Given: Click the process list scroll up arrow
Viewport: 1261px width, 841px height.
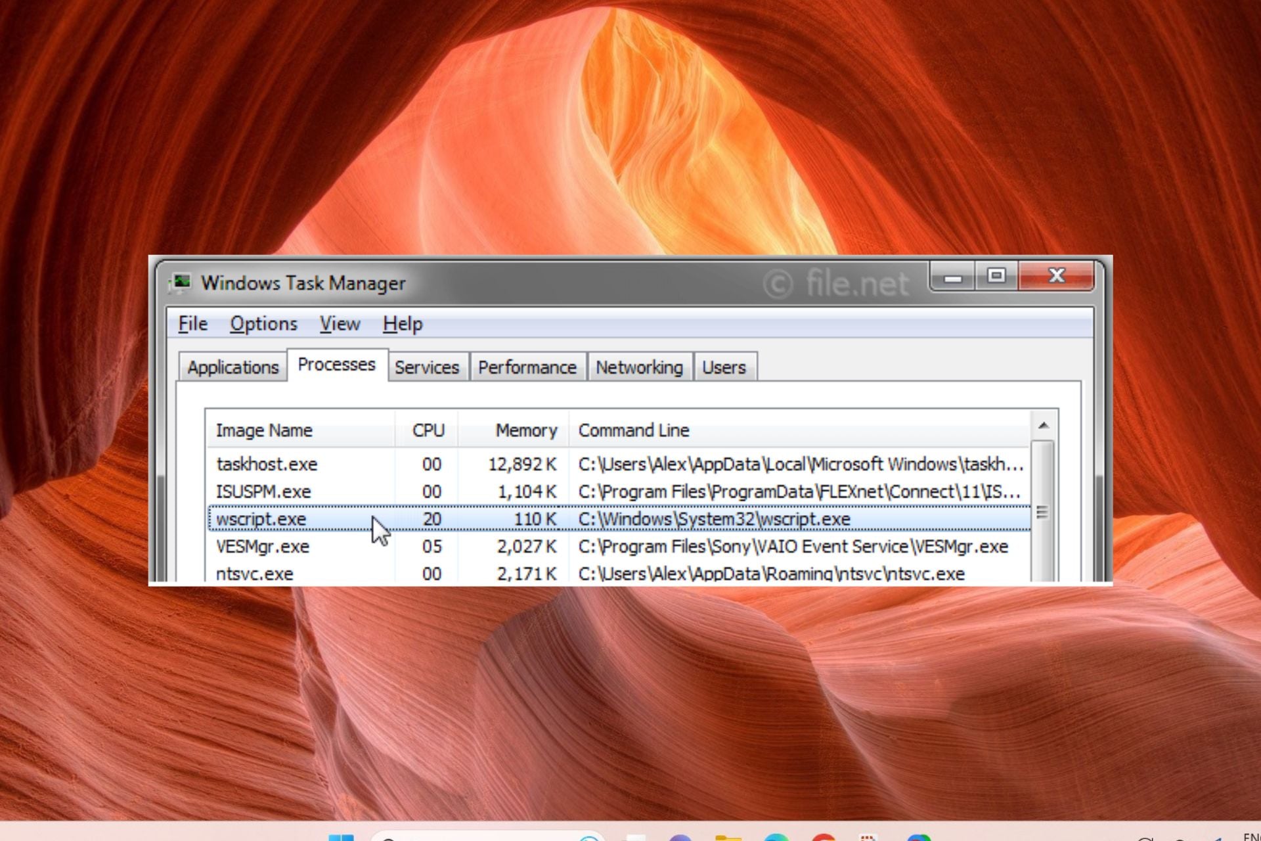Looking at the screenshot, I should pyautogui.click(x=1043, y=426).
